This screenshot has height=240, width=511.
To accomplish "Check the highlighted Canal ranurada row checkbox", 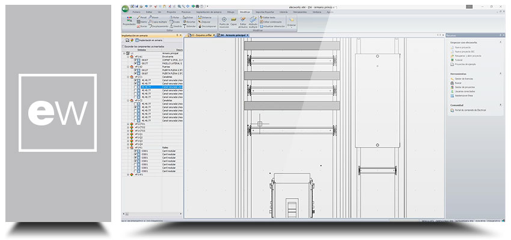I will [x=136, y=87].
